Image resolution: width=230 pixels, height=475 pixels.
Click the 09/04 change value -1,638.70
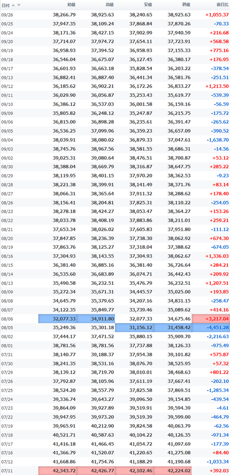pos(218,140)
